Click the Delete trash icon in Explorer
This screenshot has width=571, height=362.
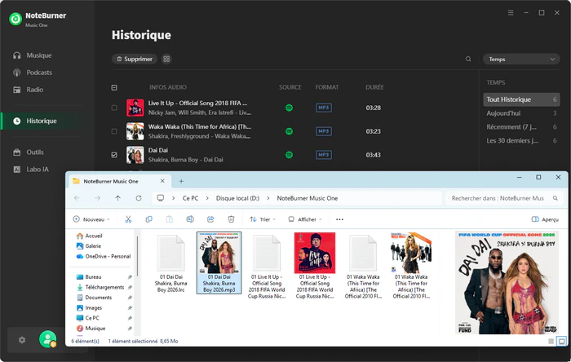[x=231, y=219]
